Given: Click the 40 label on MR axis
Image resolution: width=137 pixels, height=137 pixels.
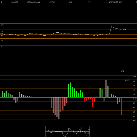Looking at the screenshot, I should click(134, 90).
